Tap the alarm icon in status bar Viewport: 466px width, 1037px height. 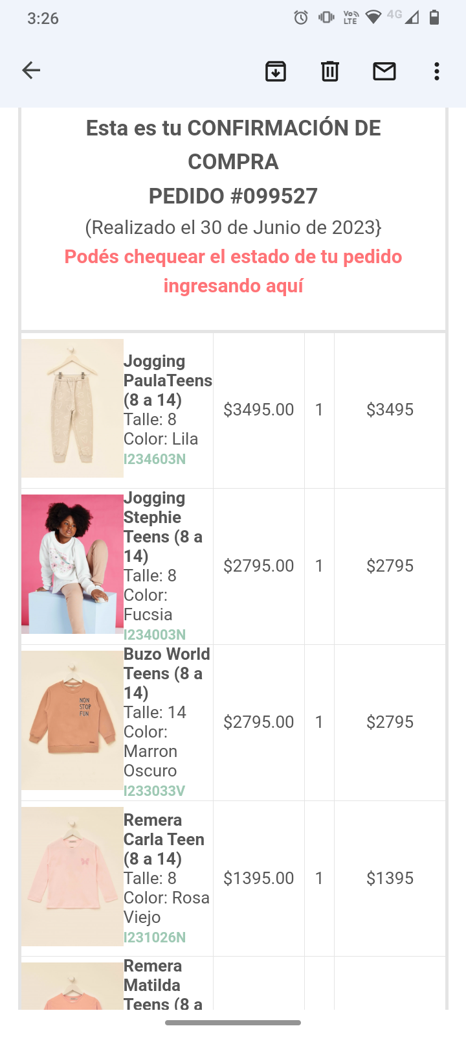pos(301,17)
